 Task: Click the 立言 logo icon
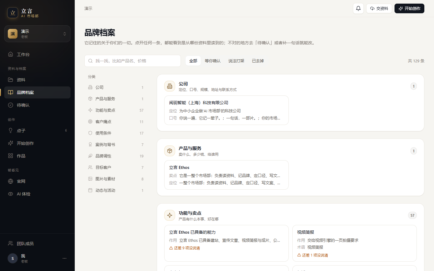point(13,13)
